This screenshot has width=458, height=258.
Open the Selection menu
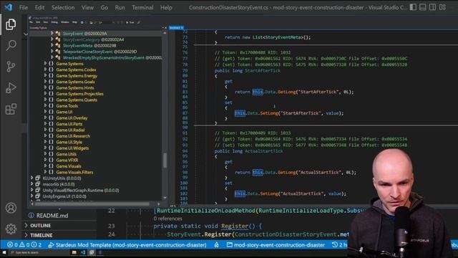coord(63,8)
